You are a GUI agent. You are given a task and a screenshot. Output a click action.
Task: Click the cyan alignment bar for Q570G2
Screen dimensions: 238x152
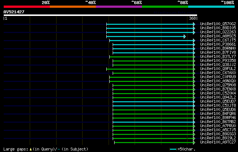[x=150, y=24]
